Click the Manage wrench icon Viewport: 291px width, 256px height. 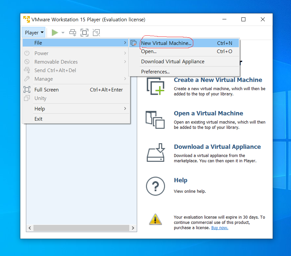[27, 79]
